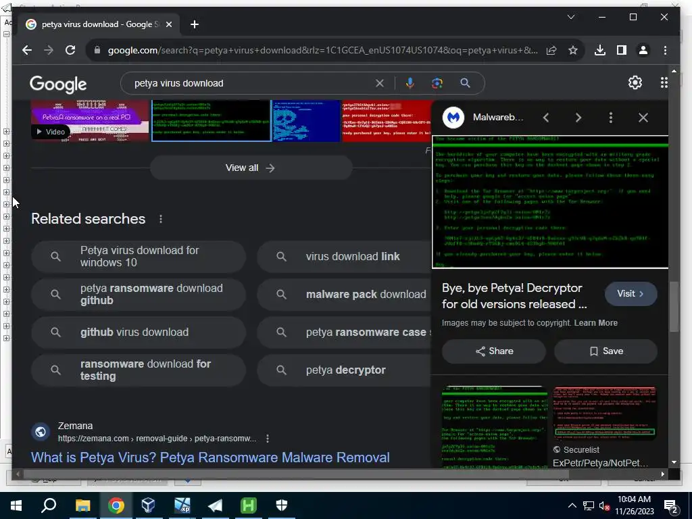692x519 pixels.
Task: Clear the Google search box
Action: click(x=380, y=83)
